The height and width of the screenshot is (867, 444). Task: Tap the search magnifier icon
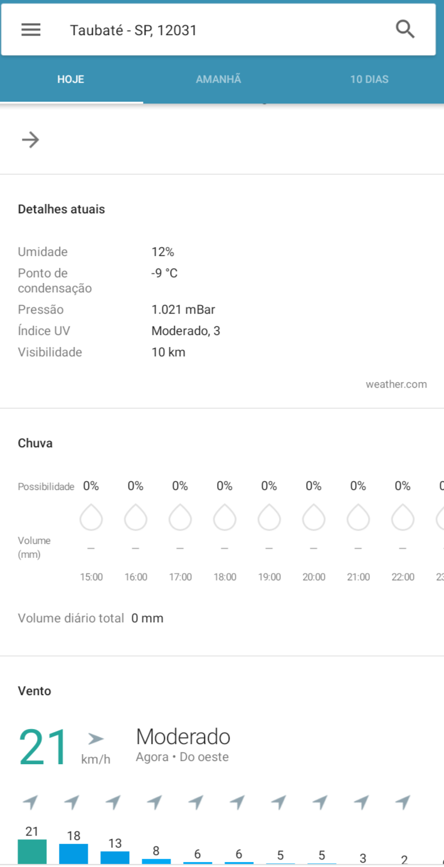405,29
